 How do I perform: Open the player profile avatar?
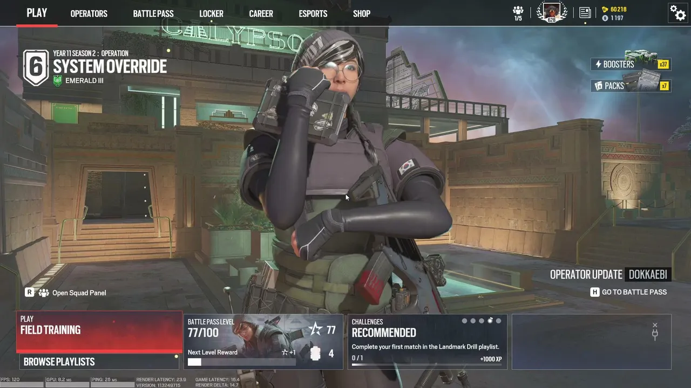pos(552,11)
